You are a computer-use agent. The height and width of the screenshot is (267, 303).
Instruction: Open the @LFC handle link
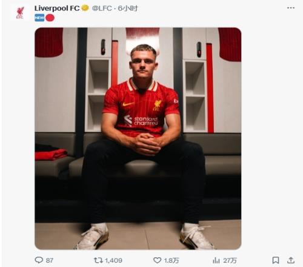pyautogui.click(x=102, y=8)
